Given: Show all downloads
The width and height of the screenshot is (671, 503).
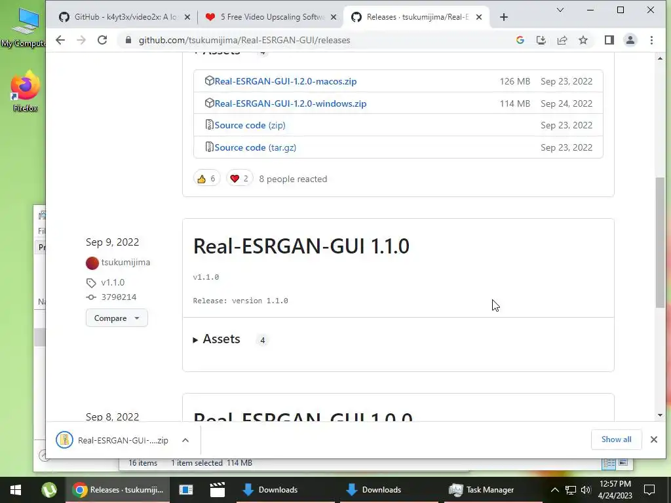Looking at the screenshot, I should 616,439.
